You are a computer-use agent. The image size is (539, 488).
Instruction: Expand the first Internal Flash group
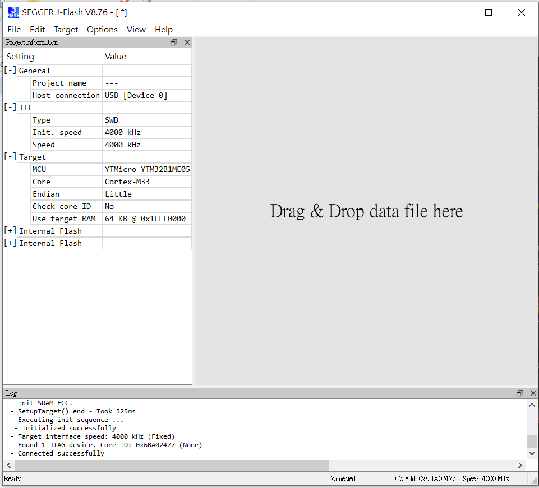coord(10,231)
